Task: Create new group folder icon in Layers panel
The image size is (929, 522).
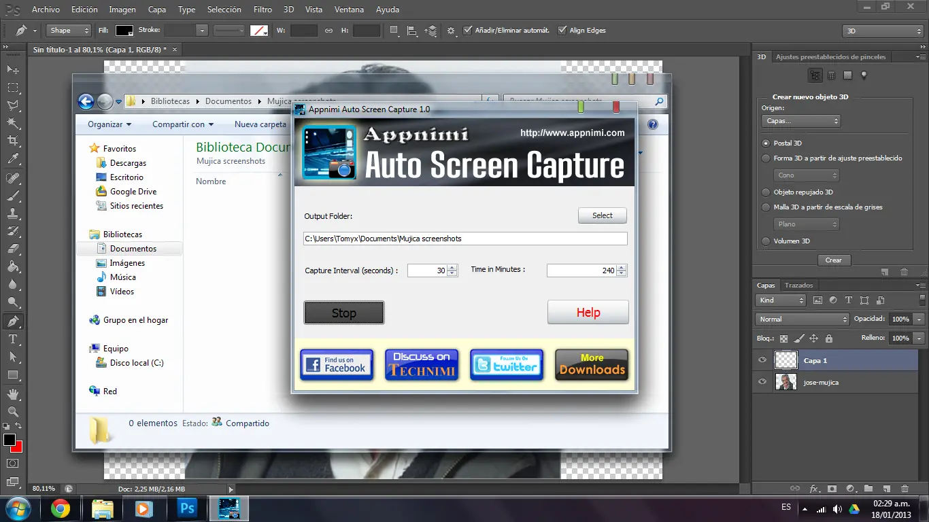Action: click(868, 489)
